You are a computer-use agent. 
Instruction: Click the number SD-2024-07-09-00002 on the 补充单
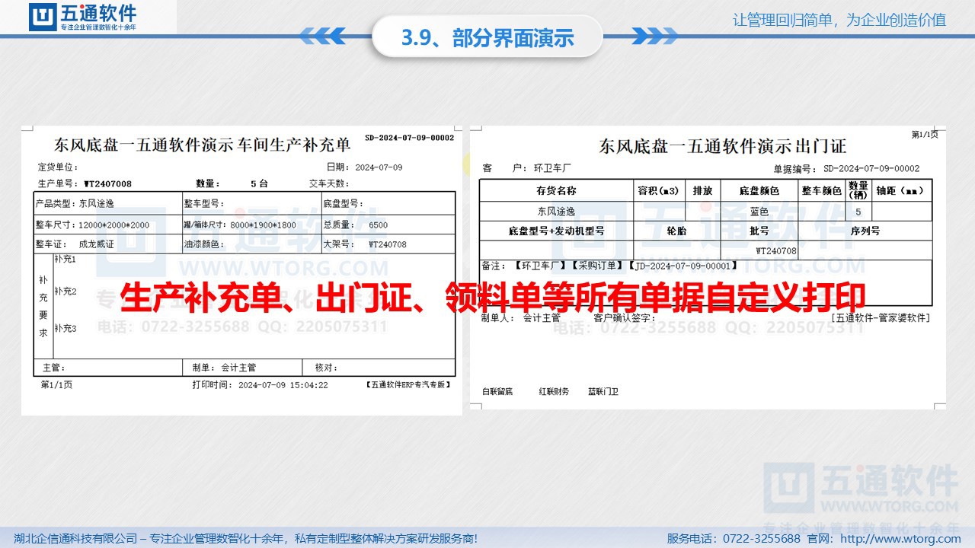409,138
